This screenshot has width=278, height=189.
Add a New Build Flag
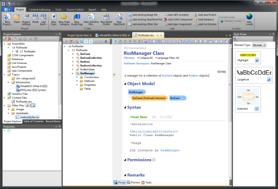coord(77,19)
